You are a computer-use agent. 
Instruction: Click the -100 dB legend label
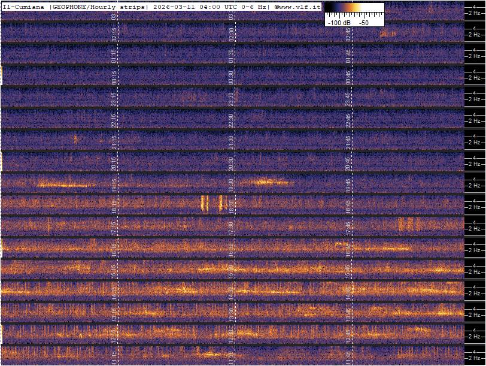coord(338,22)
